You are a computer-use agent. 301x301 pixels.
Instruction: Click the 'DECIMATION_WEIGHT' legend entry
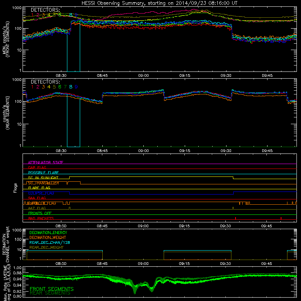48,238
